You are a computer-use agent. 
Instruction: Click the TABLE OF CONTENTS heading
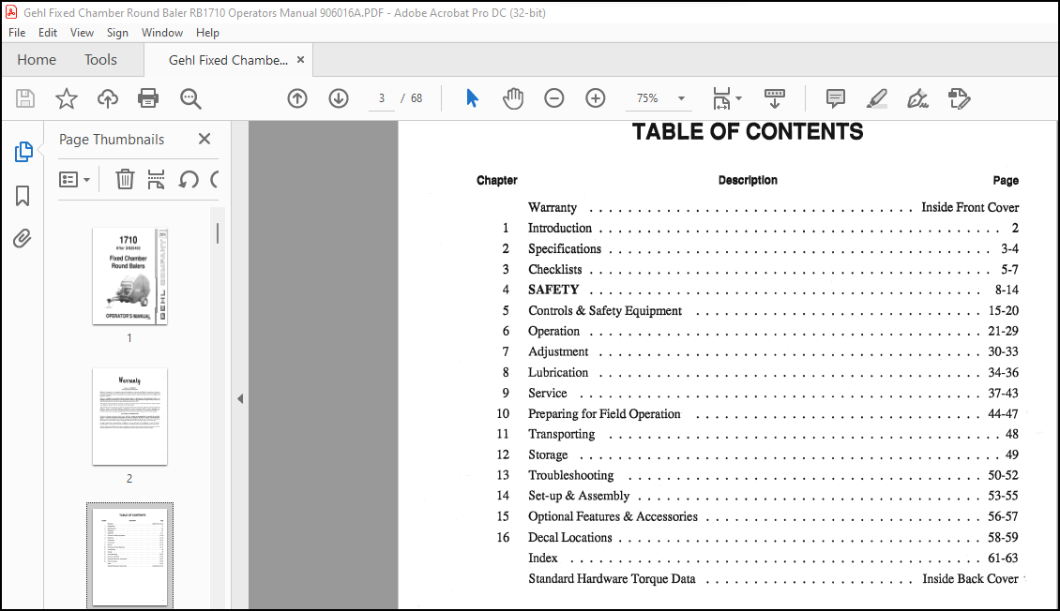tap(747, 131)
